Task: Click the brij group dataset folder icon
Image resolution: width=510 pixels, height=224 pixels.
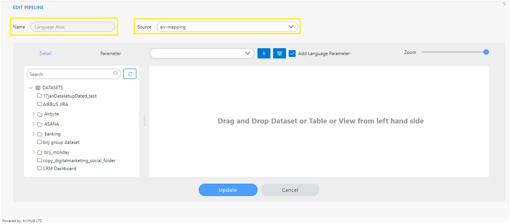Action: (x=40, y=142)
